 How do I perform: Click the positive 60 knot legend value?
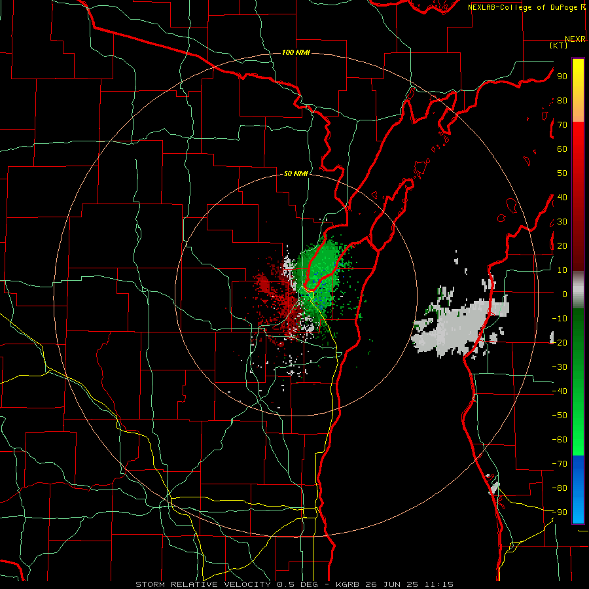point(562,149)
